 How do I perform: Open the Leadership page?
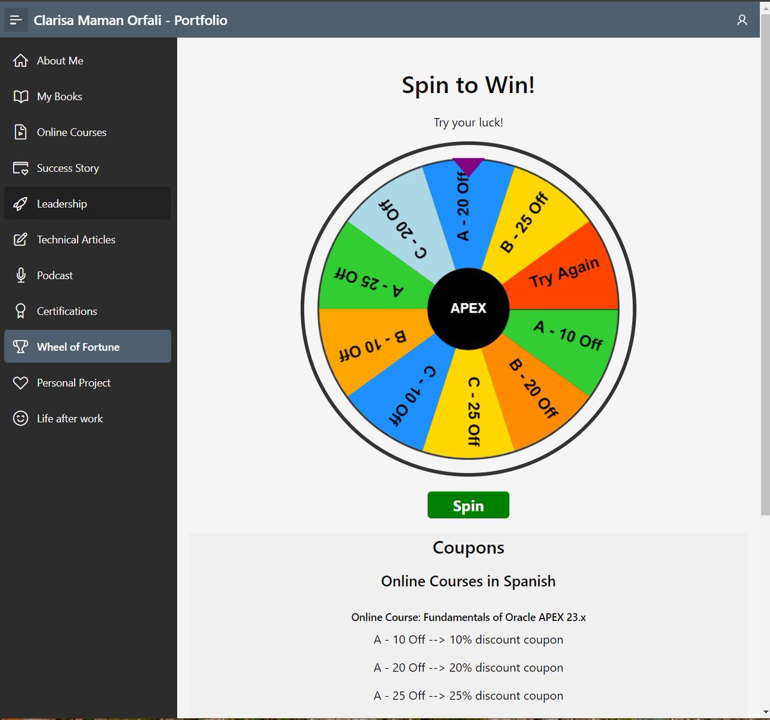(87, 203)
